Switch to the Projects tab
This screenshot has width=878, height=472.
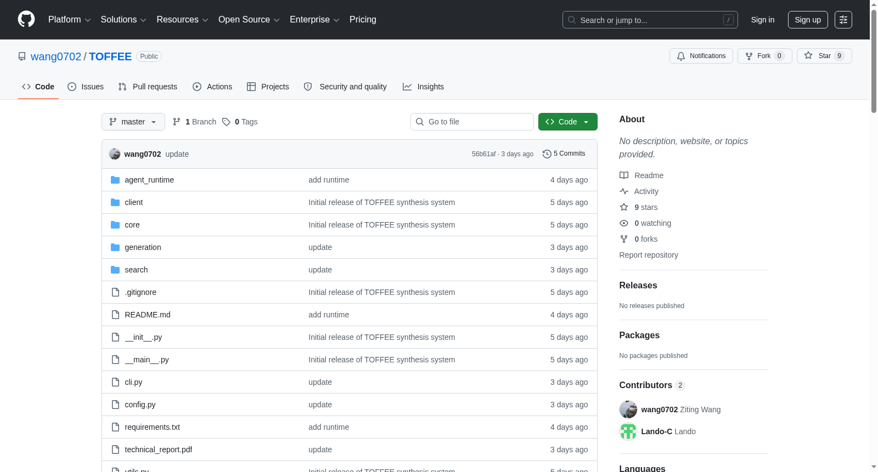point(268,87)
